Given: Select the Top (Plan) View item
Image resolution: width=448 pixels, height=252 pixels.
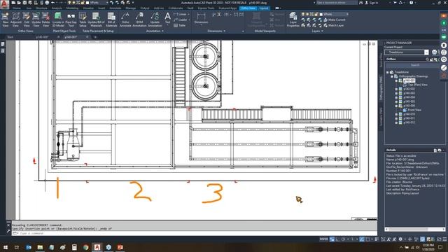Looking at the screenshot, I should click(417, 85).
